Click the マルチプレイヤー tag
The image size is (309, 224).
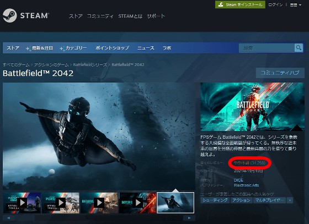point(269,200)
